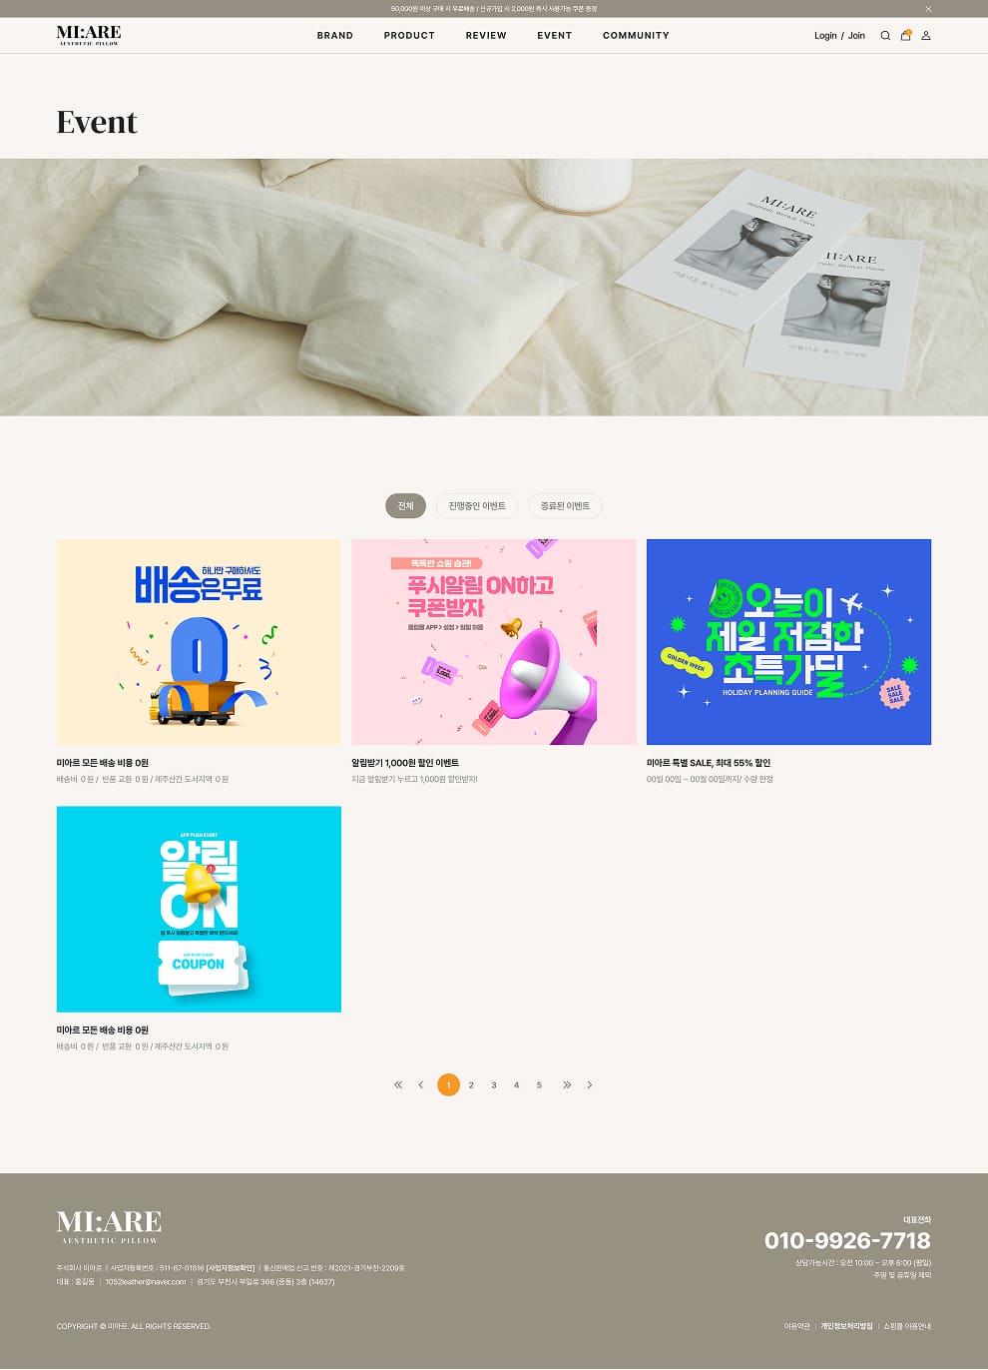Image resolution: width=988 pixels, height=1370 pixels.
Task: Go to previous page arrow
Action: pyautogui.click(x=421, y=1085)
